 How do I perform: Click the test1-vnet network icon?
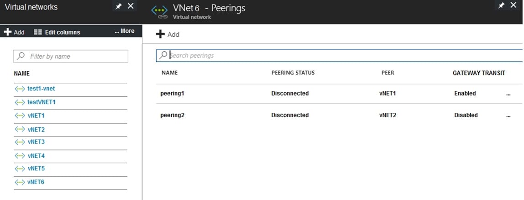(x=20, y=89)
